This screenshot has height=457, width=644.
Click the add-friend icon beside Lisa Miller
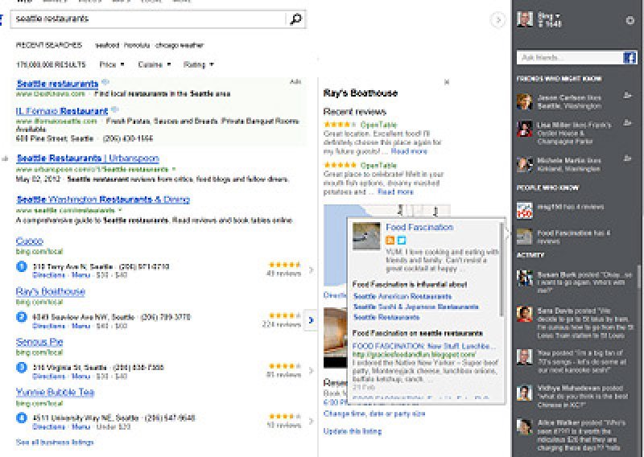point(627,122)
